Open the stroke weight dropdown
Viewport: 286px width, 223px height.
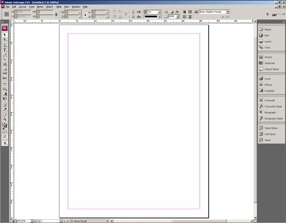pos(160,12)
